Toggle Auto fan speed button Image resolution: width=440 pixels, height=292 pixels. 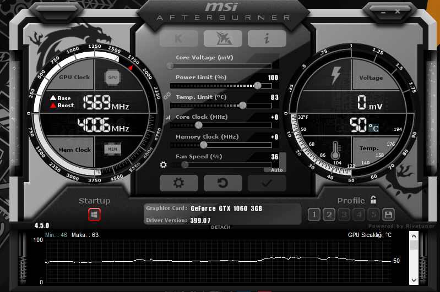pos(276,170)
